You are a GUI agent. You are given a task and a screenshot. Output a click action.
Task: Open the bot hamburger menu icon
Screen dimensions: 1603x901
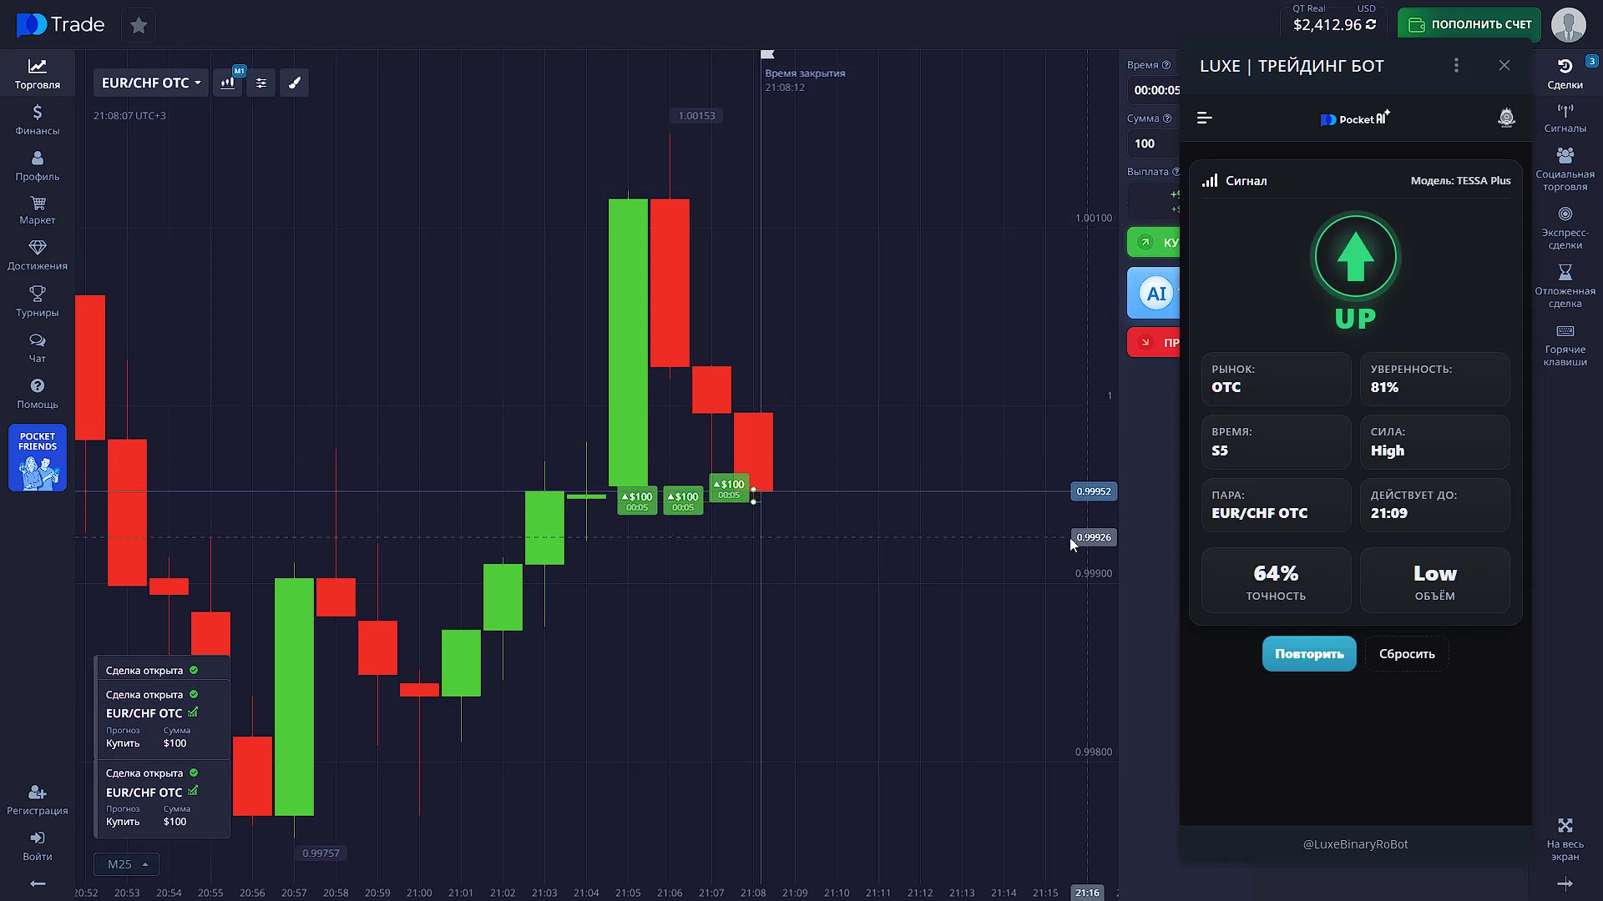[x=1204, y=118]
